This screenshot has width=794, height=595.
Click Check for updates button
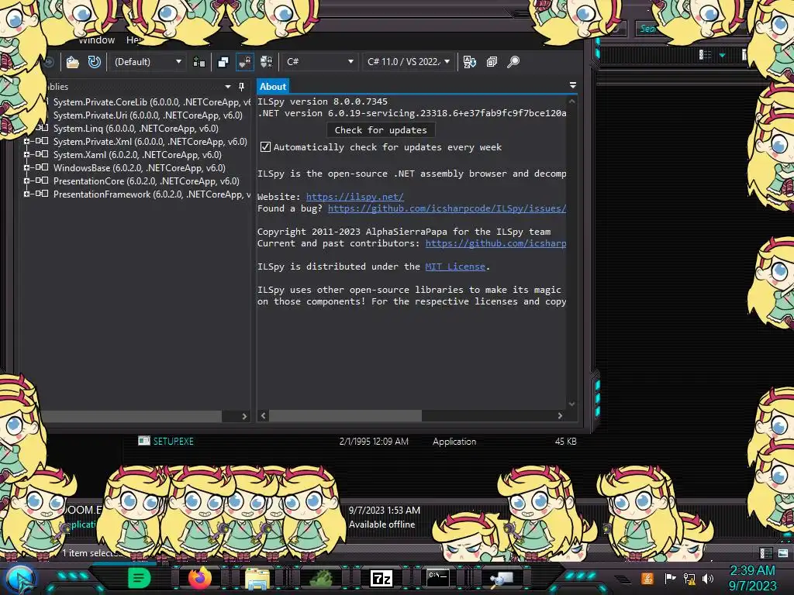pyautogui.click(x=381, y=130)
